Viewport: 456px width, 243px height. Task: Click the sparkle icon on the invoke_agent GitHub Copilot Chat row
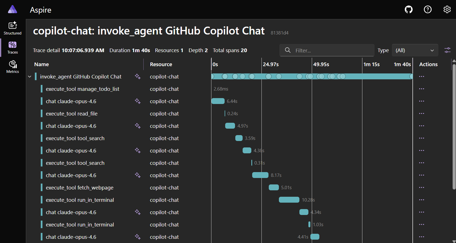point(138,76)
